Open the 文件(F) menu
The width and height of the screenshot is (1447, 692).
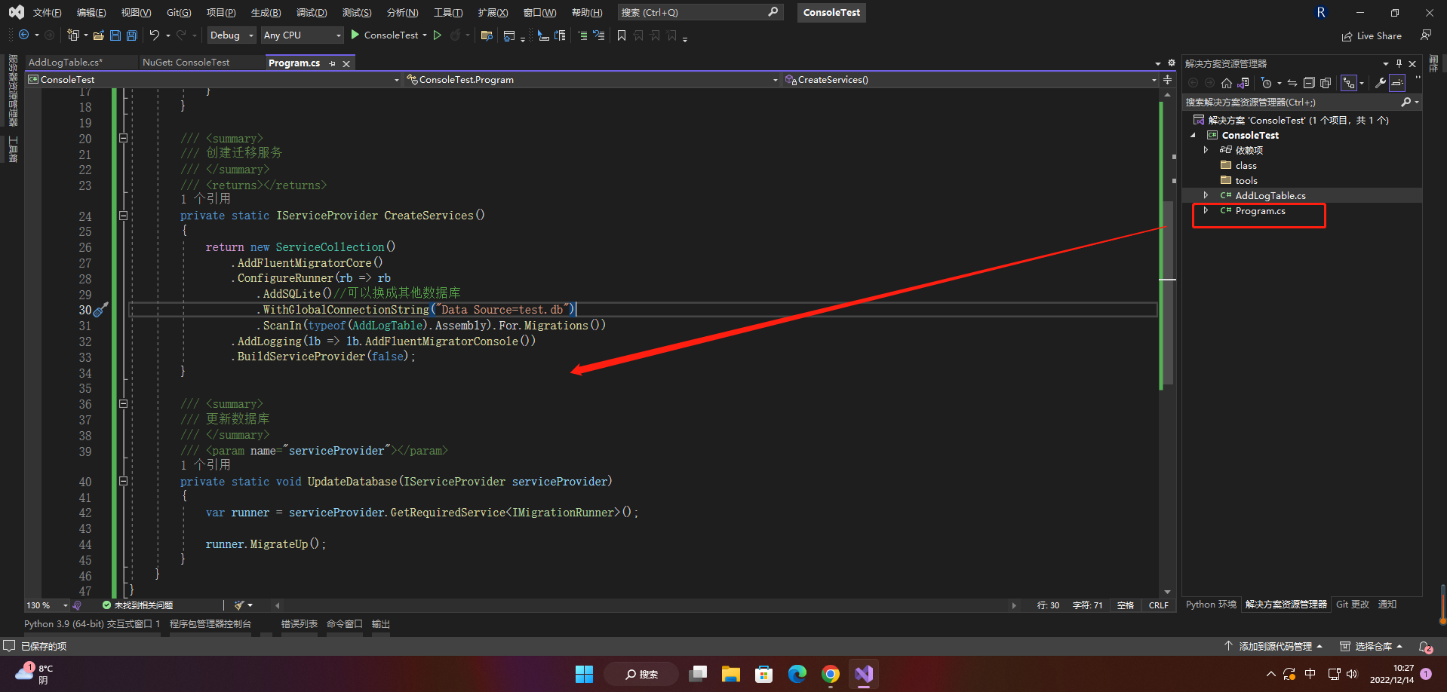click(x=48, y=13)
